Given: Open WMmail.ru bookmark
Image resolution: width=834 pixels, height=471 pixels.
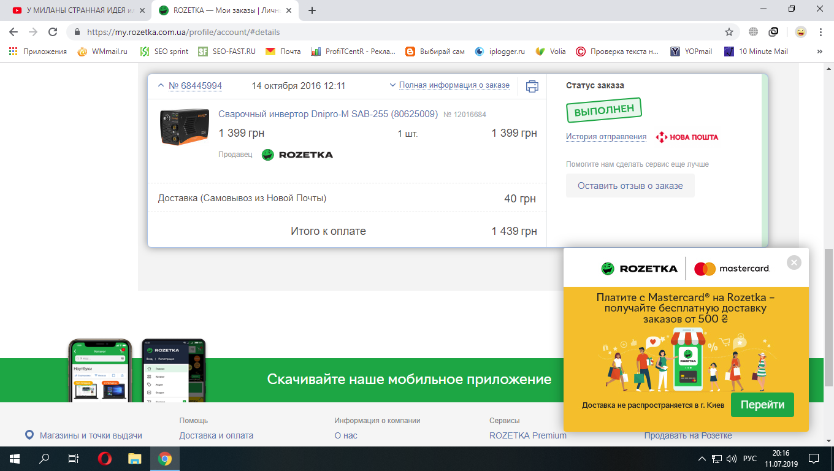Looking at the screenshot, I should tap(103, 52).
